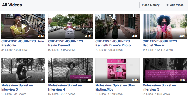Click the MoleskinexSpikeLee Interview 5 title link
The image size is (188, 100).
pos(17,87)
